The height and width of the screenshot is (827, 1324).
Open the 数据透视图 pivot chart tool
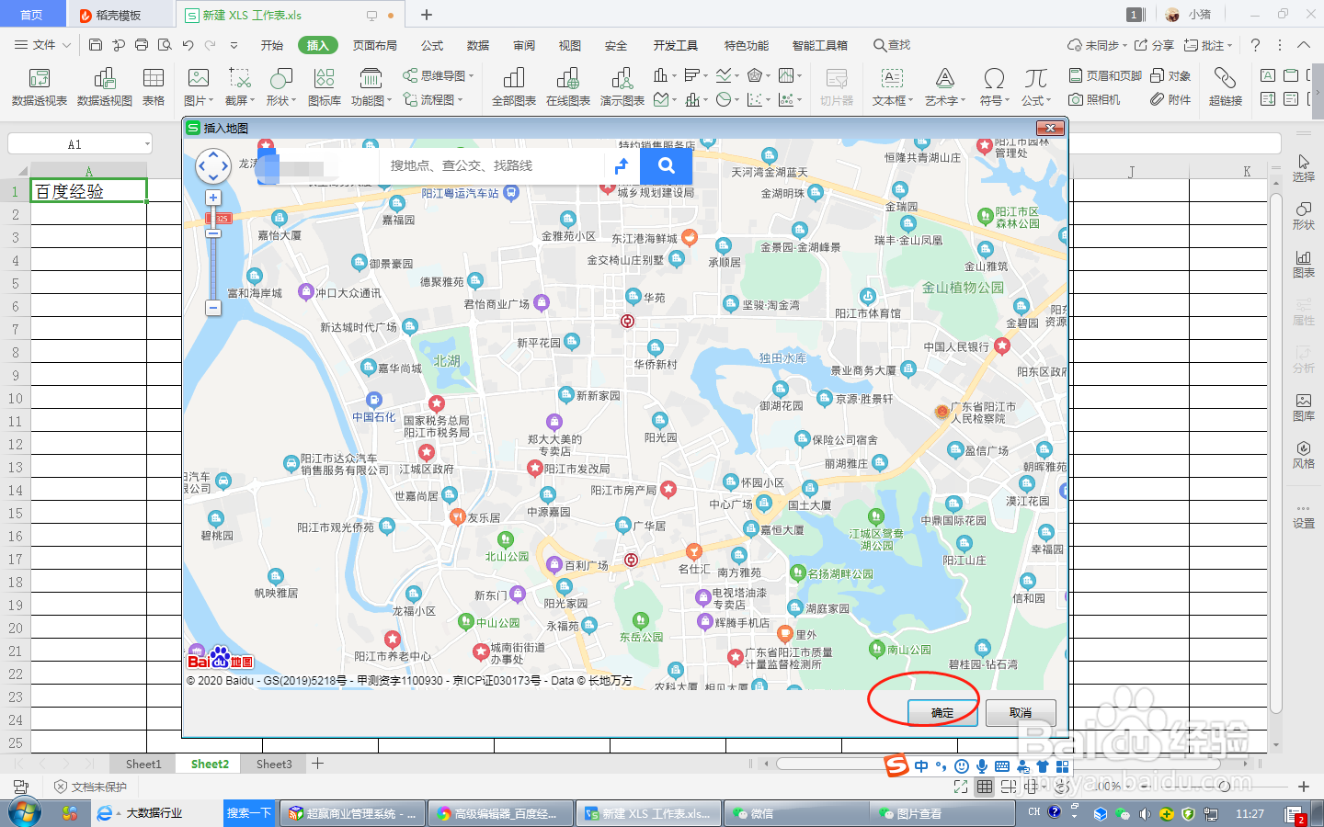coord(105,87)
